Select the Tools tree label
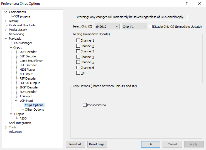 [x=13, y=127]
